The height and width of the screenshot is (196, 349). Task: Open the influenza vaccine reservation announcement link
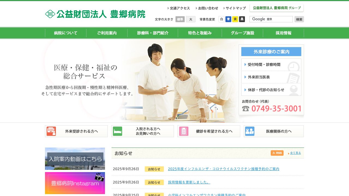tap(224, 169)
